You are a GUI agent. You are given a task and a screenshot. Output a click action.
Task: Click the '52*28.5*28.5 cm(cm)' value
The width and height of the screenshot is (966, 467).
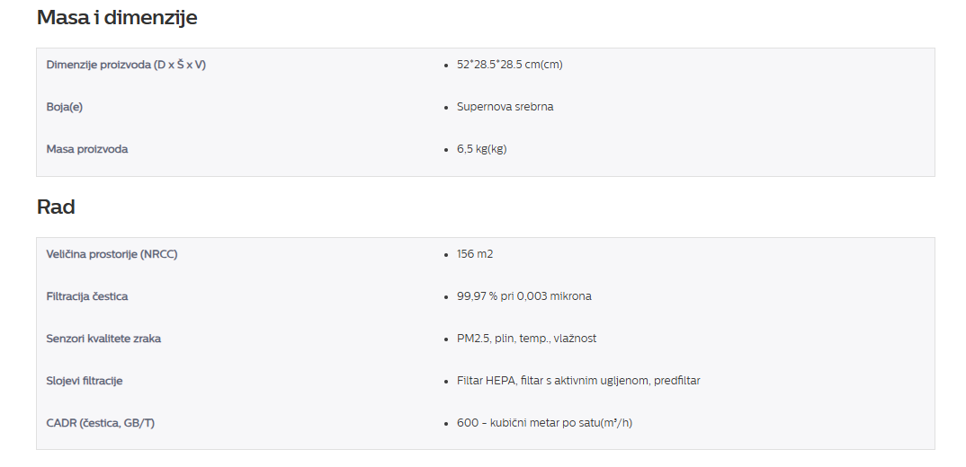tap(509, 65)
